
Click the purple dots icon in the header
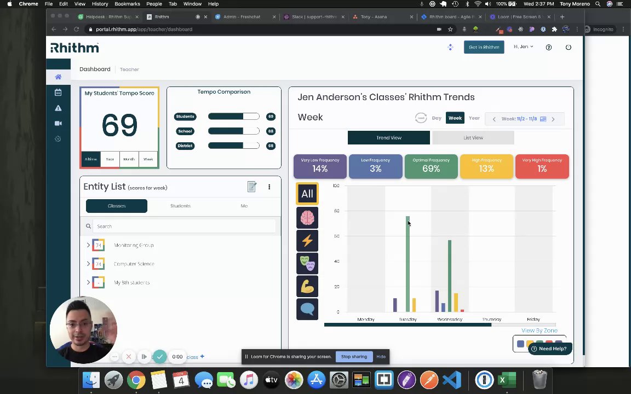coord(450,48)
